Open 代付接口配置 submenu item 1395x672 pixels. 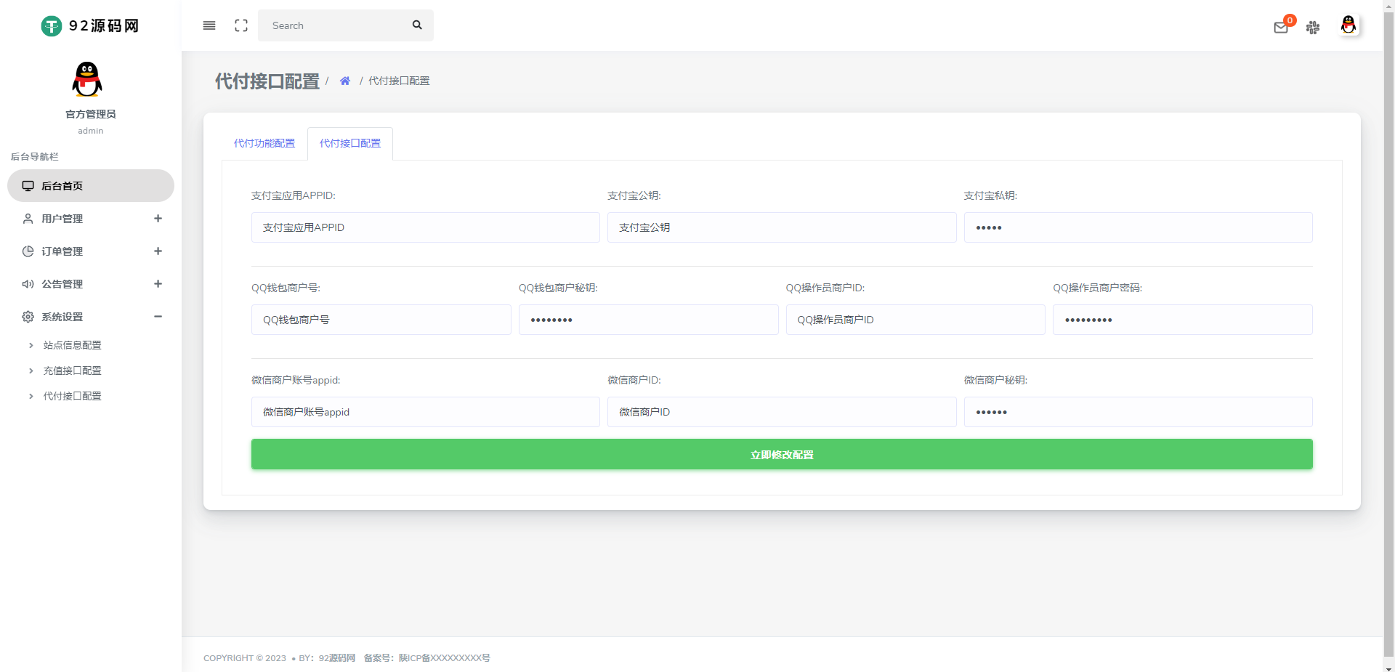coord(72,396)
